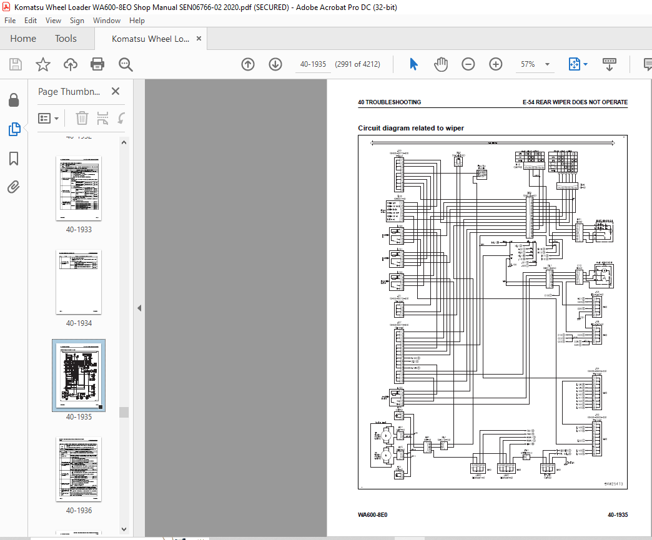Open the Edit menu

click(31, 21)
